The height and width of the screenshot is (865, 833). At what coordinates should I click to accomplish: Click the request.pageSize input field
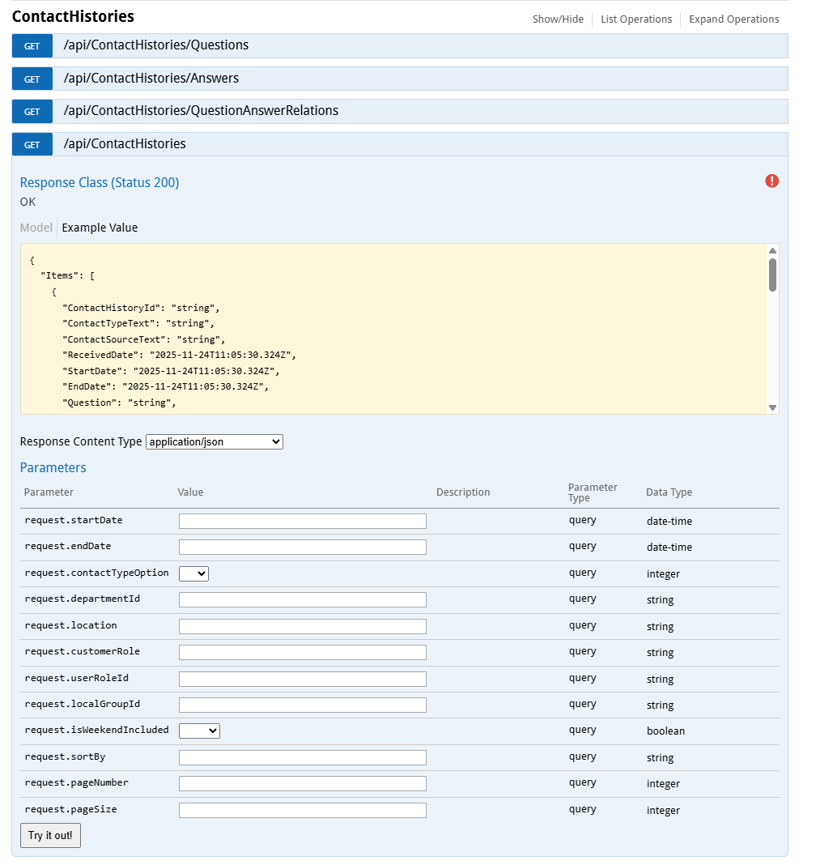pos(302,810)
